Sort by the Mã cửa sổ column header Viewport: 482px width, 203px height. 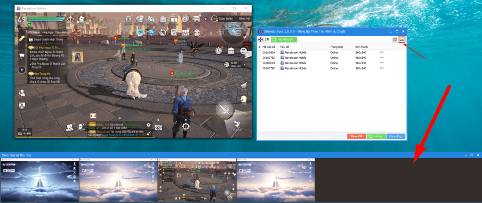click(269, 47)
